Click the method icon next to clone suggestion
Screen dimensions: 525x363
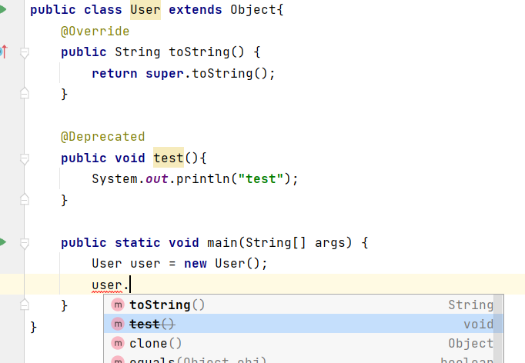117,343
